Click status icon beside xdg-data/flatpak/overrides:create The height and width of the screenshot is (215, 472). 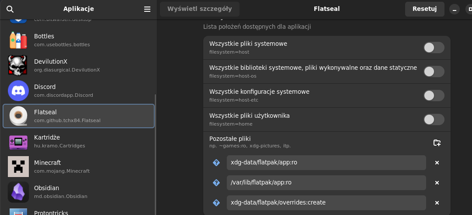pyautogui.click(x=216, y=203)
